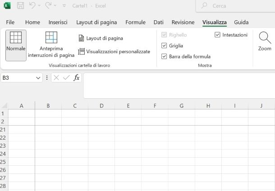275x191 pixels.
Task: Click the three-dot formula bar handle
Action: click(47, 77)
